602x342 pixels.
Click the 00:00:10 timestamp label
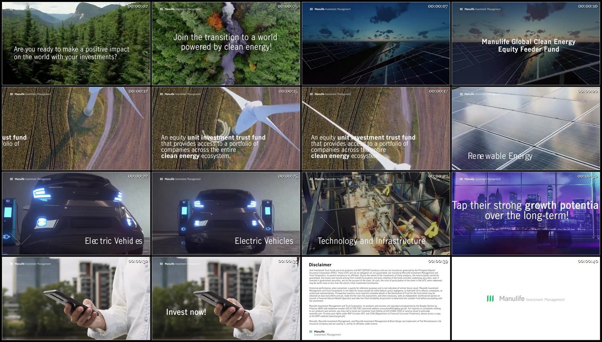tap(588, 6)
